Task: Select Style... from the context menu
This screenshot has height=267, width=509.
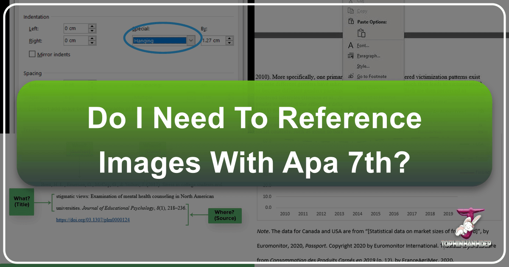Action: [364, 66]
